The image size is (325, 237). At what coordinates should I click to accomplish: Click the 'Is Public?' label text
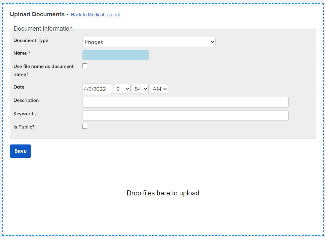point(24,127)
